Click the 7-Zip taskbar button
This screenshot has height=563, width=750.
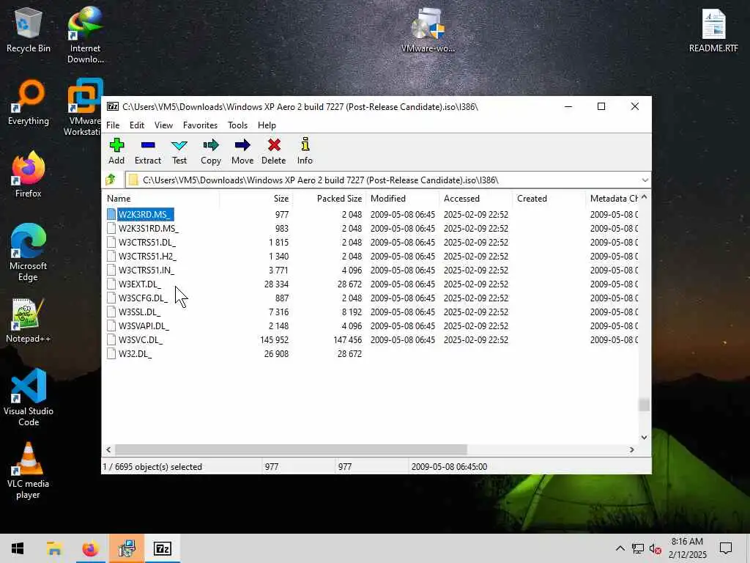[x=163, y=548]
